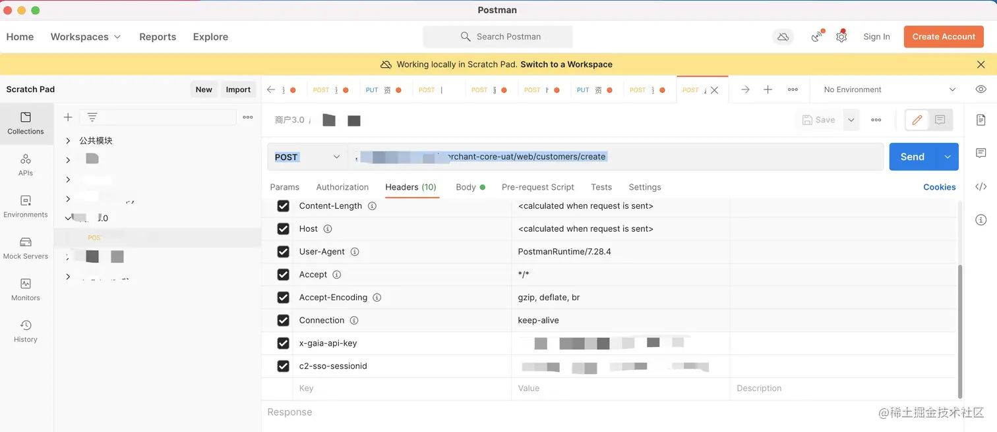This screenshot has height=432, width=997.
Task: Open the Send button dropdown arrow
Action: [x=948, y=157]
